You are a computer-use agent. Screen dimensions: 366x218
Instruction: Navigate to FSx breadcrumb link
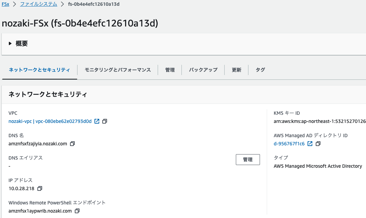coord(5,4)
